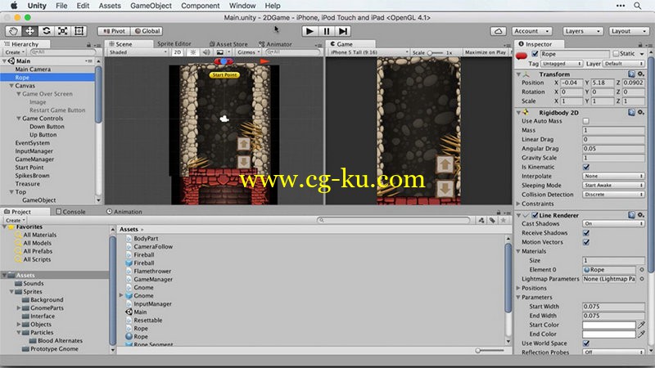Open the Tag Untagged dropdown

(562, 64)
